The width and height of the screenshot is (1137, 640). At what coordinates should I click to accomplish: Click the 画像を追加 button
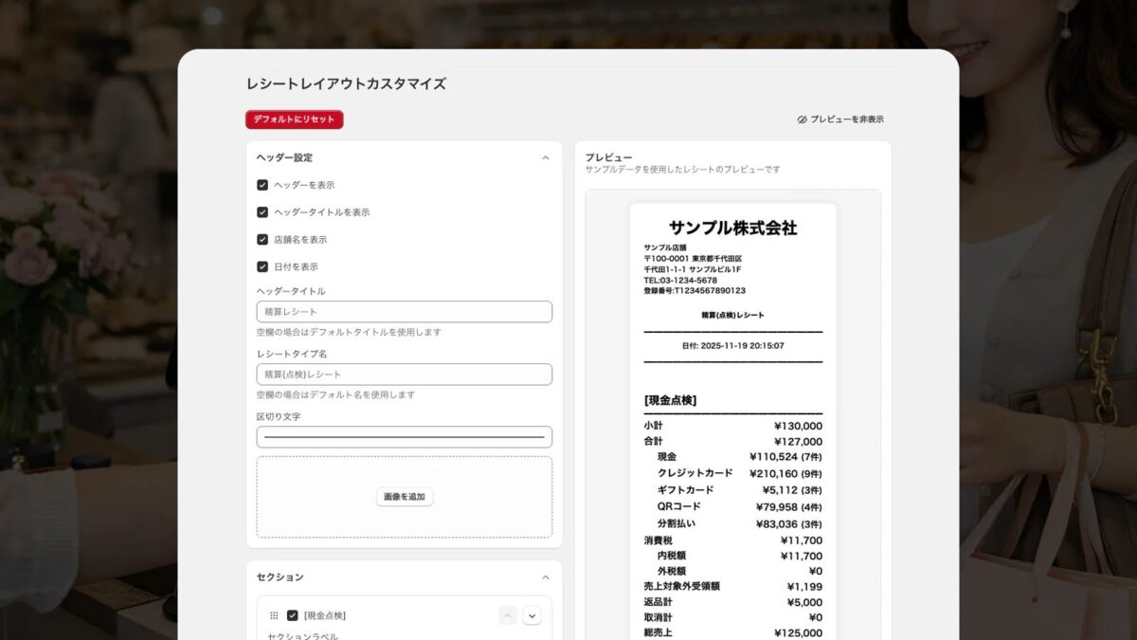pyautogui.click(x=403, y=497)
